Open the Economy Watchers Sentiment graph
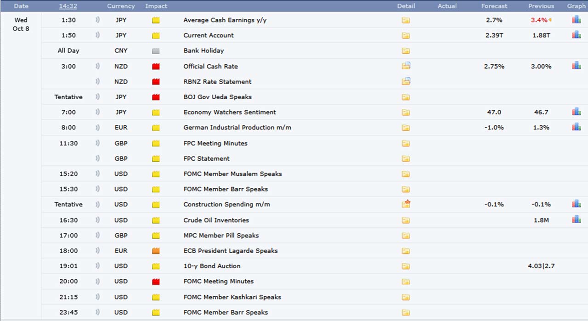588x321 pixels. pos(576,112)
